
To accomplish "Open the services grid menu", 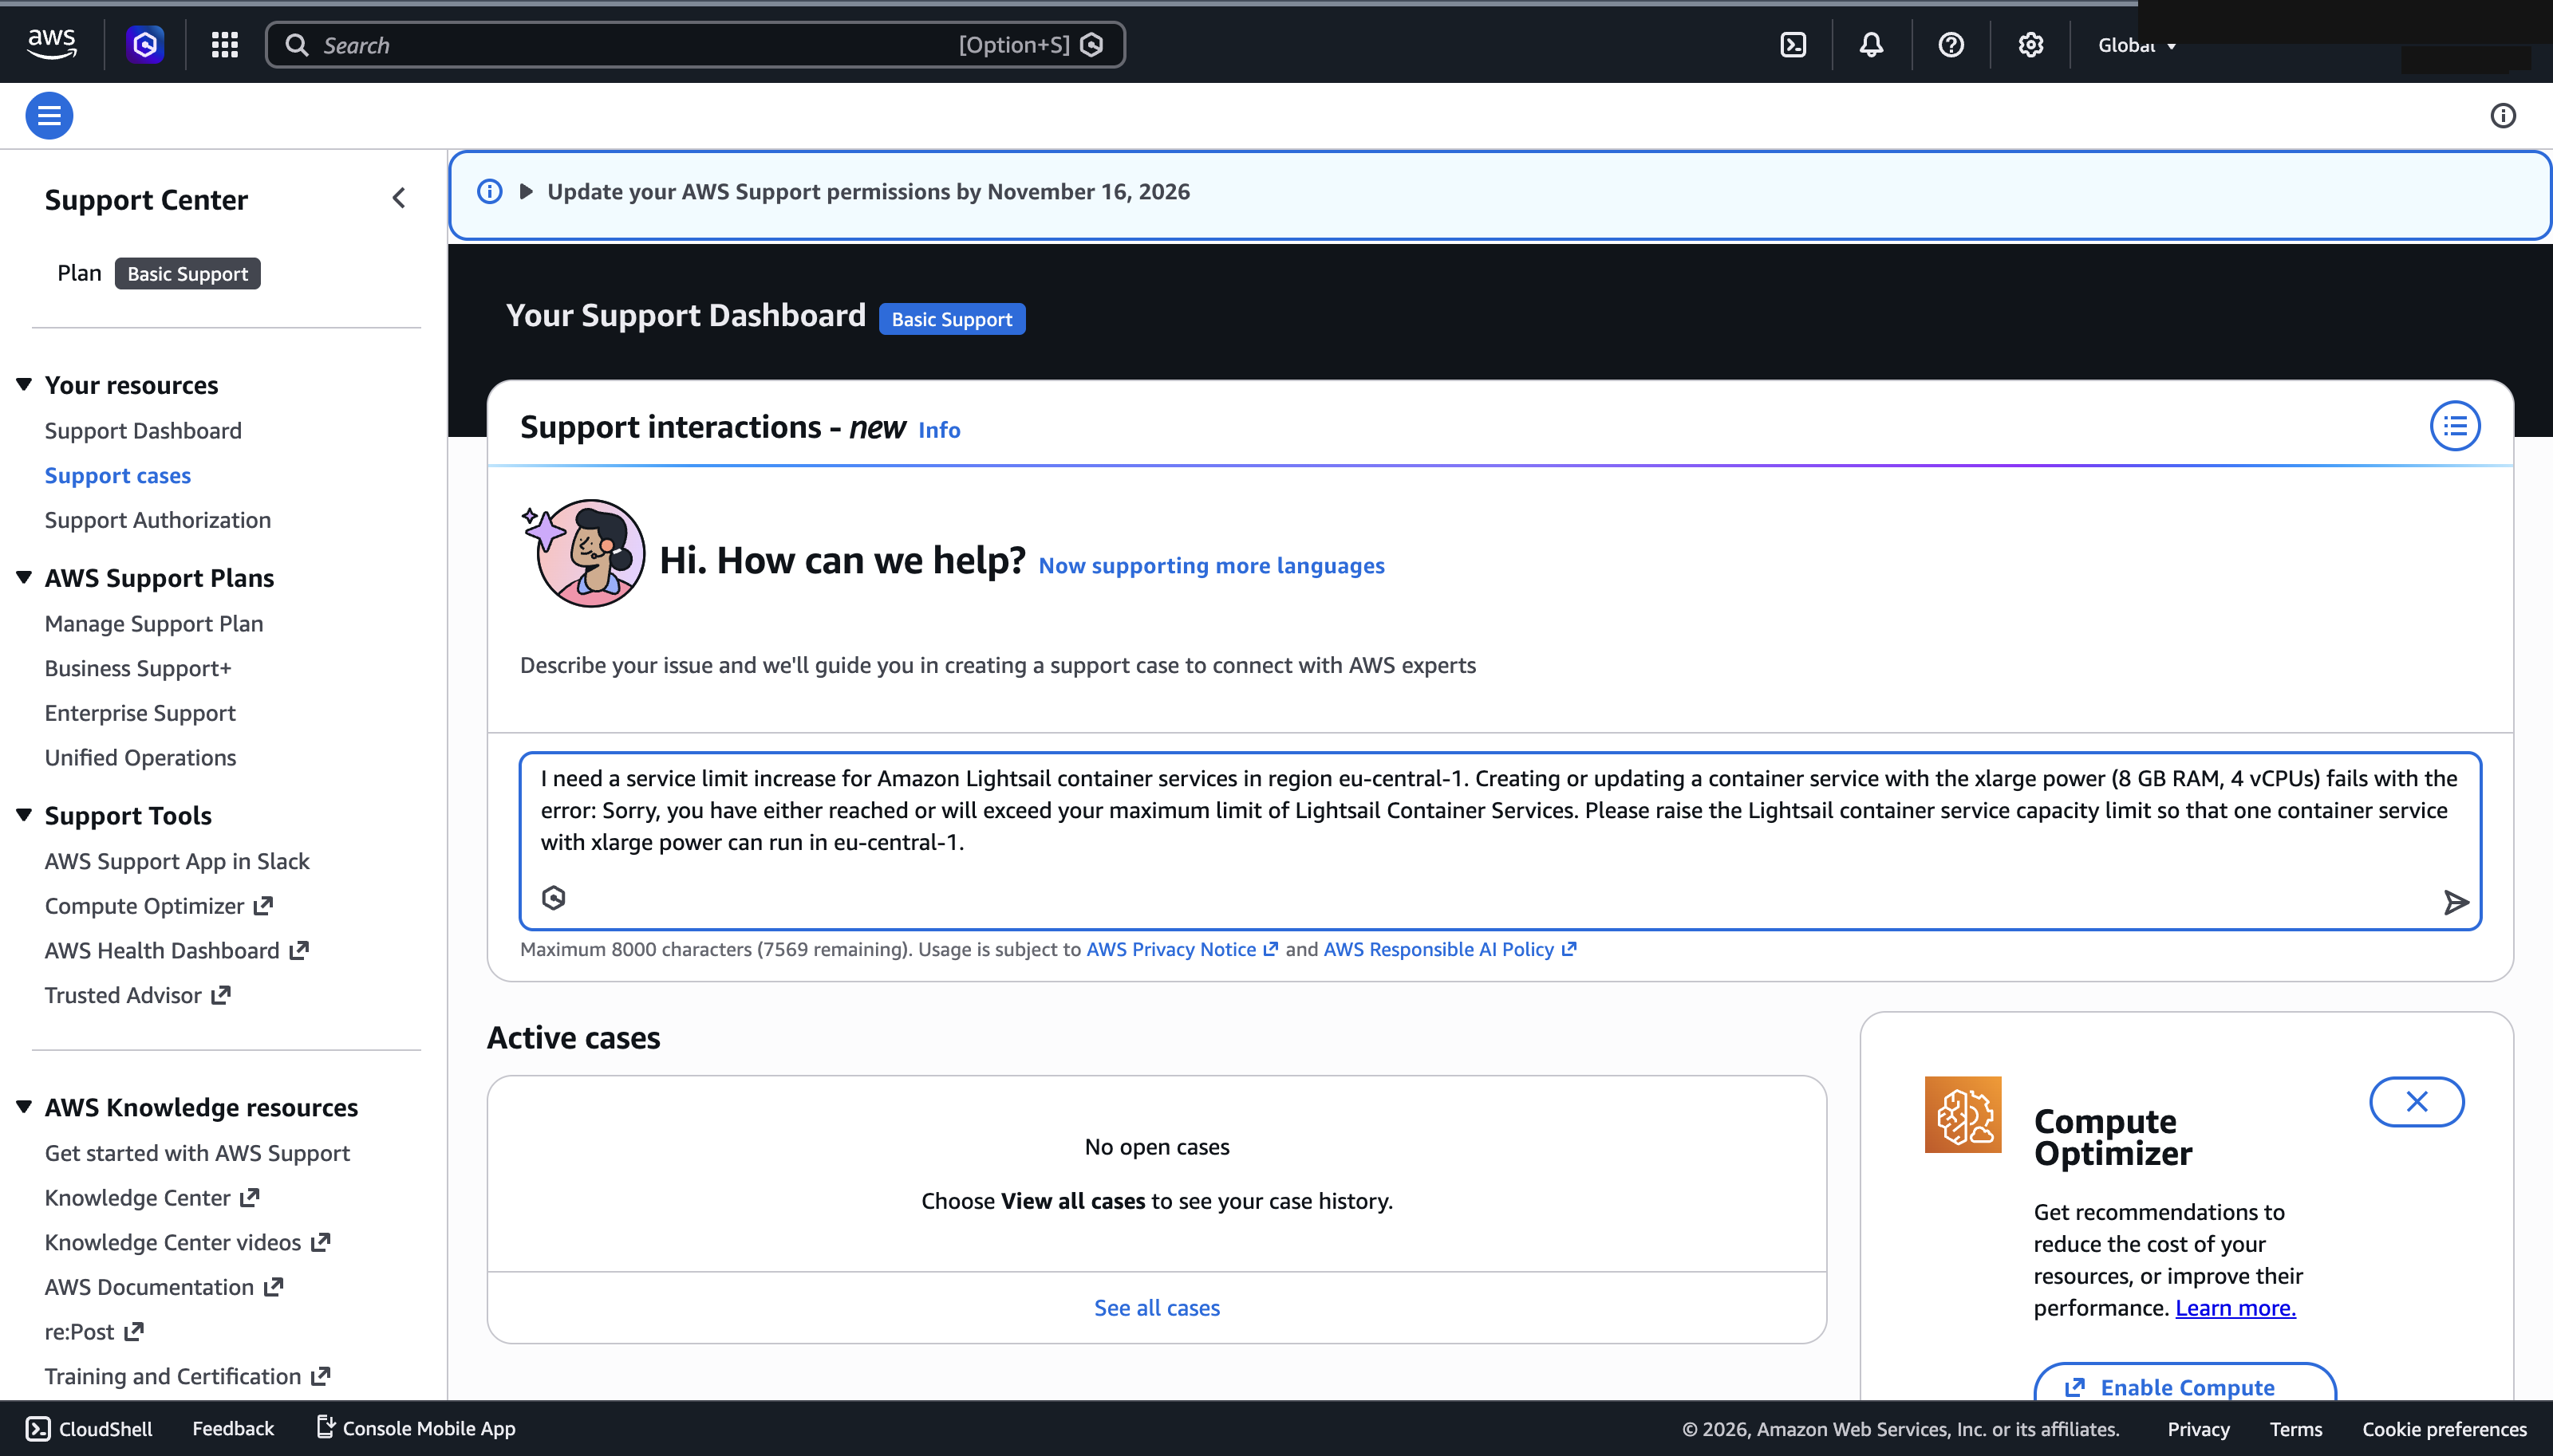I will (224, 44).
